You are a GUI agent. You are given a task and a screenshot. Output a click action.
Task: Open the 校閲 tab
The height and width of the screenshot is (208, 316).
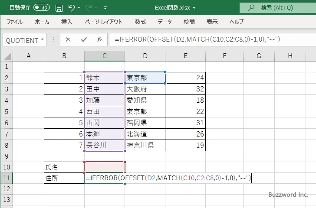189,22
